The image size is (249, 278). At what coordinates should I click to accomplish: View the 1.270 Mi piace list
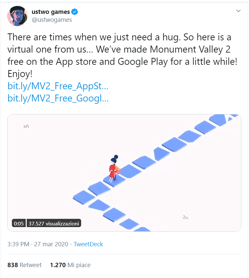click(70, 265)
